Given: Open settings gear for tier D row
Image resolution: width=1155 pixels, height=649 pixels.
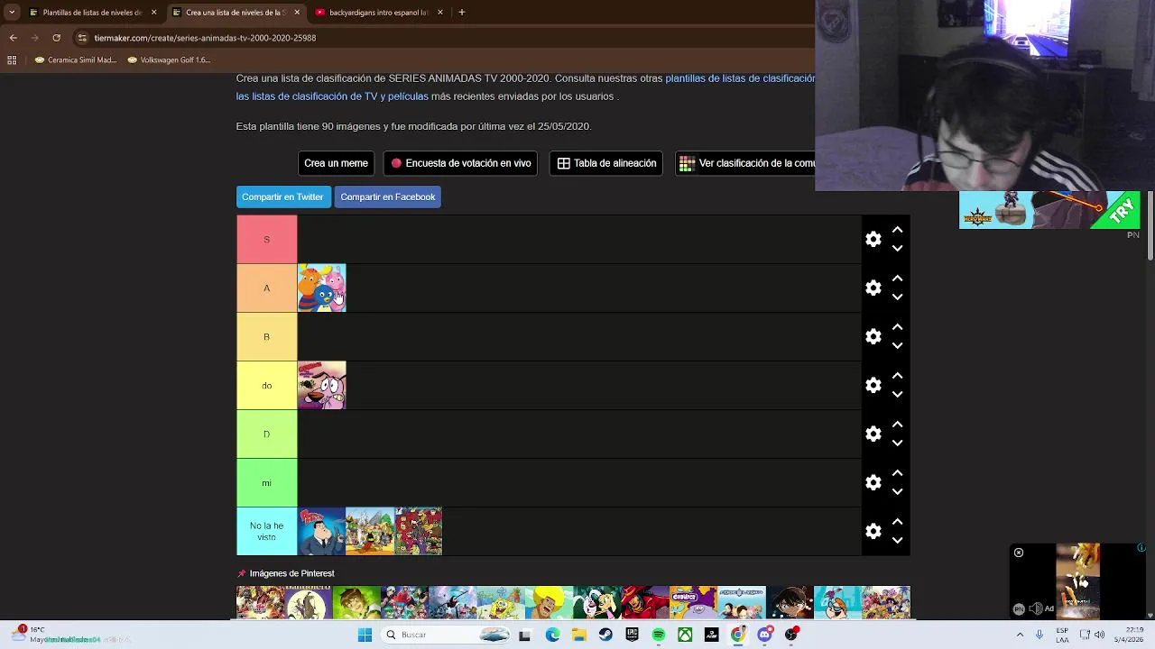Looking at the screenshot, I should click(x=873, y=434).
